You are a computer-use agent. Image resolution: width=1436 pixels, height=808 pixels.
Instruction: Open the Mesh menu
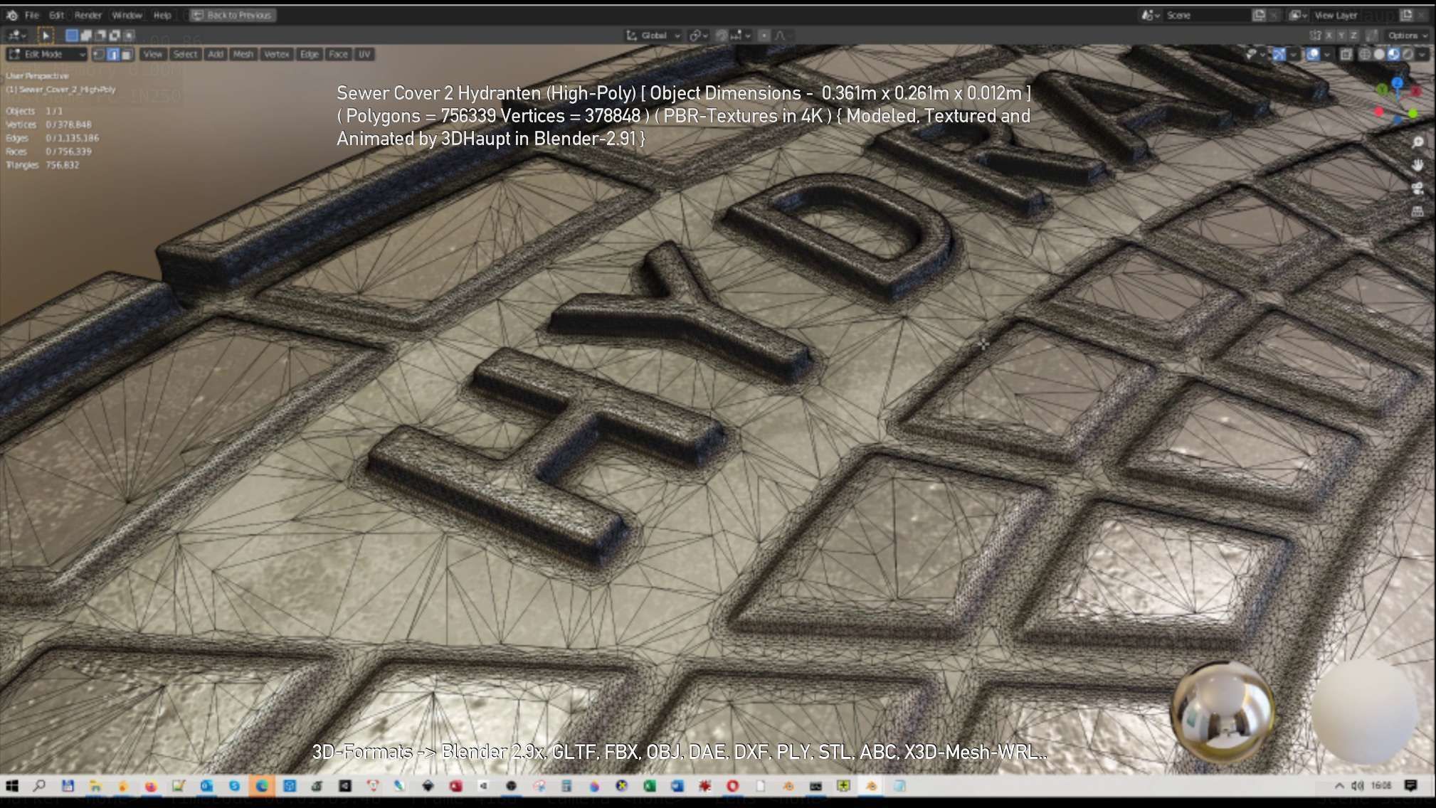pos(243,54)
